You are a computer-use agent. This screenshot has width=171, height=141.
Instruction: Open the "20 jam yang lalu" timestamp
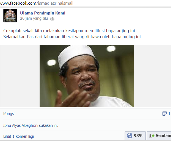[x=34, y=18]
